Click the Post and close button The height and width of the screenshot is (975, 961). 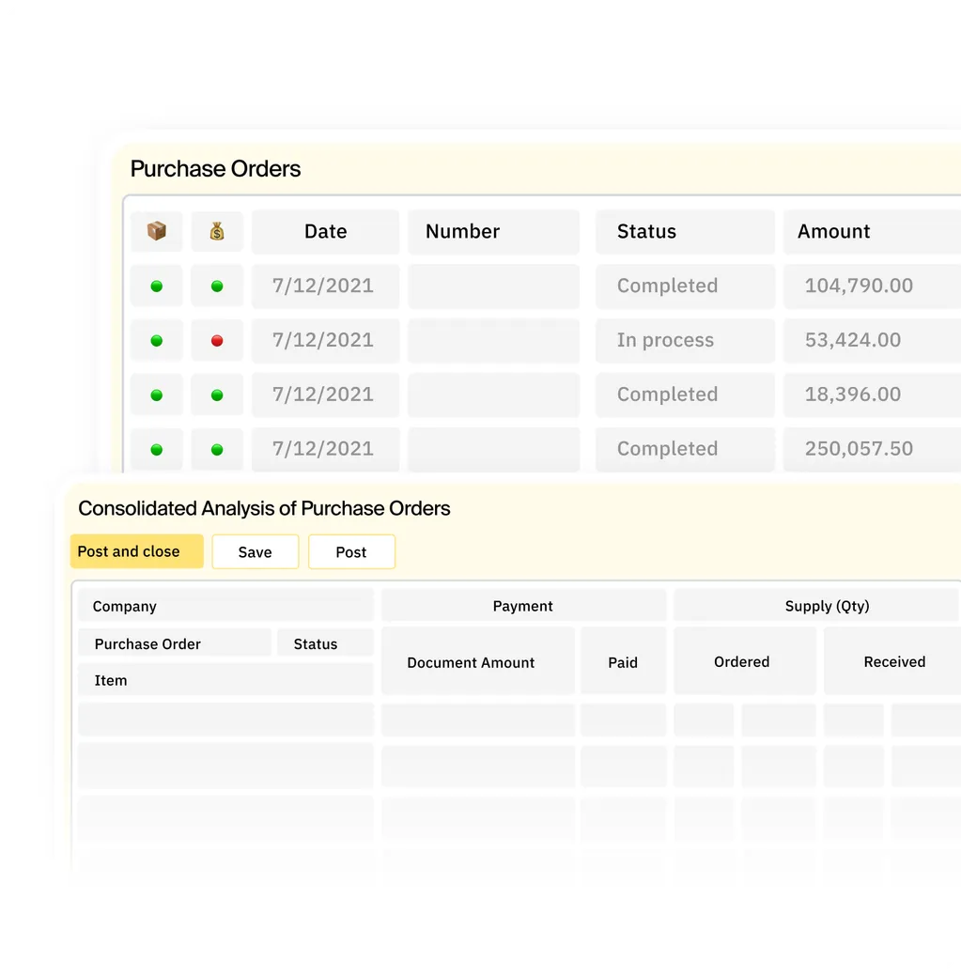(137, 551)
